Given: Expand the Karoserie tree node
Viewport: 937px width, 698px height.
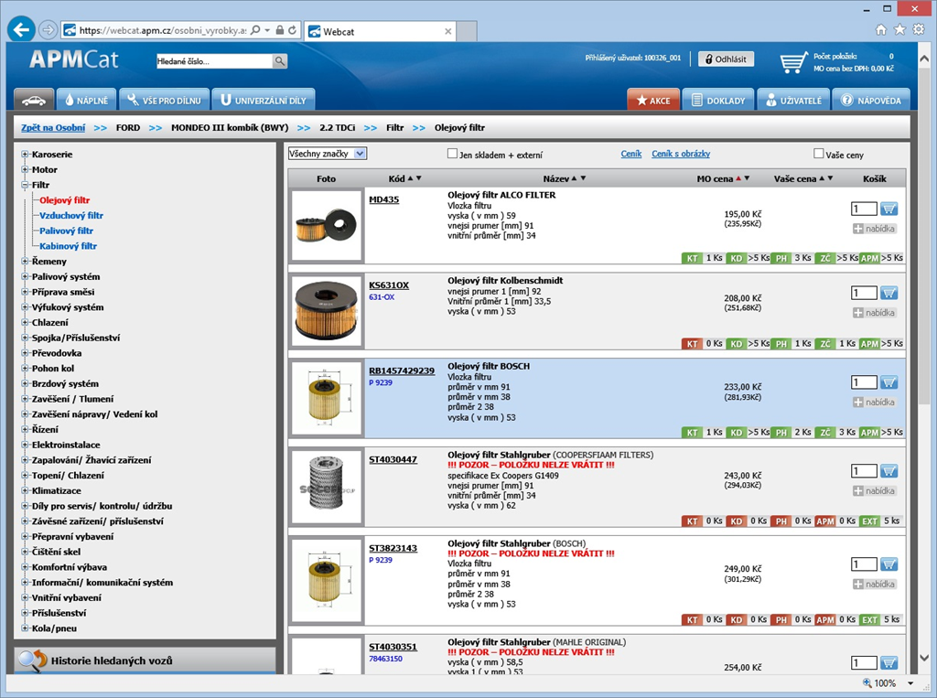Looking at the screenshot, I should pyautogui.click(x=25, y=155).
